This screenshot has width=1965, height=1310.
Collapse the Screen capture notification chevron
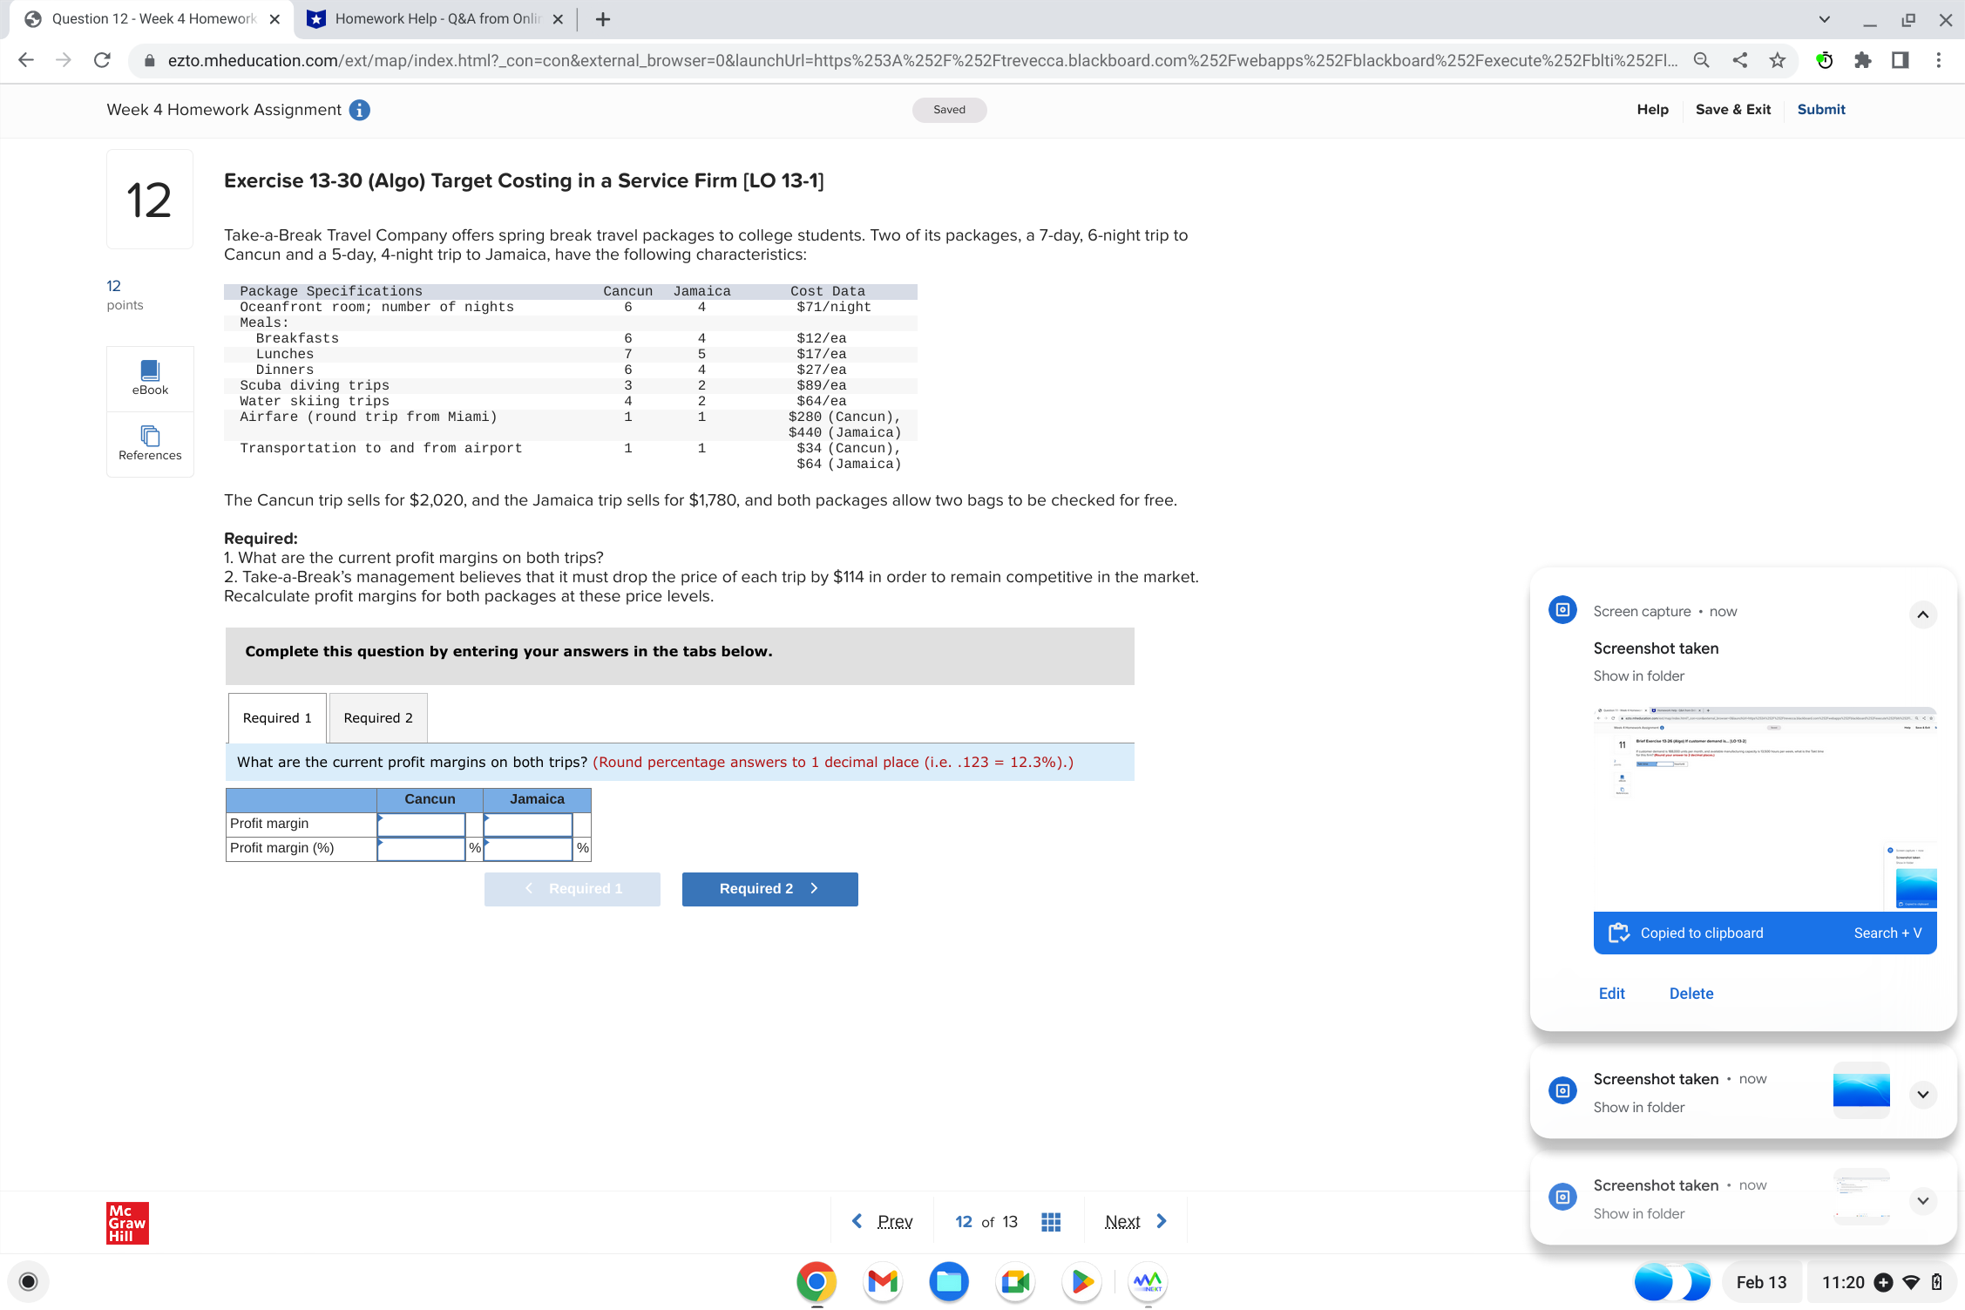[x=1922, y=614]
